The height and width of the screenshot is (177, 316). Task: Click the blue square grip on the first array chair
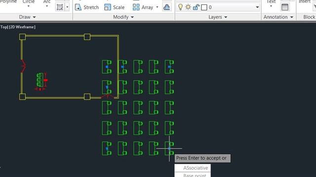pyautogui.click(x=107, y=67)
